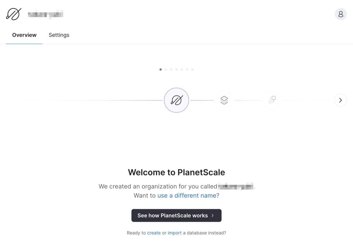The width and height of the screenshot is (353, 247).
Task: Select the PlanetScale logo step in carousel
Action: [x=176, y=100]
